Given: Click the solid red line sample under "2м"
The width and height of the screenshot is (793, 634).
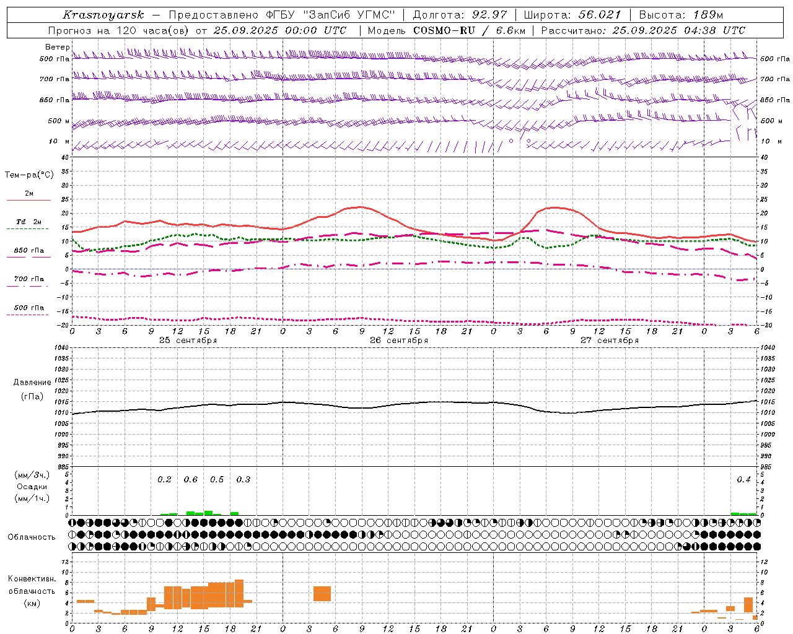Looking at the screenshot, I should click(x=28, y=201).
